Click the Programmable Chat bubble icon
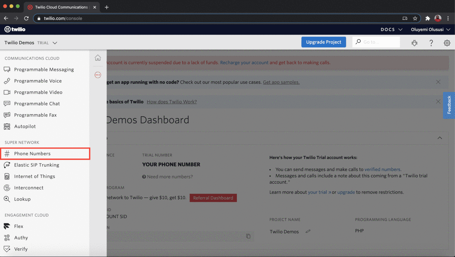This screenshot has height=257, width=455. [x=7, y=104]
